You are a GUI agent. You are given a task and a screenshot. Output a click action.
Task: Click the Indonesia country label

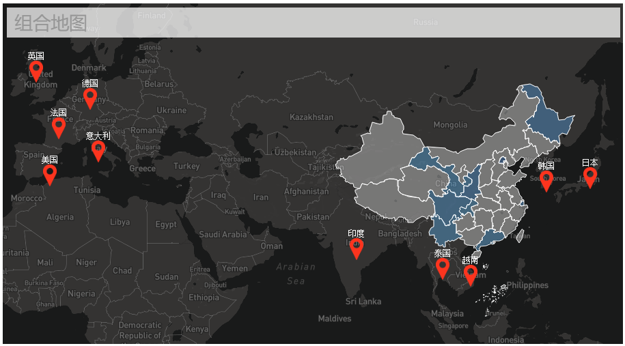tap(506, 340)
